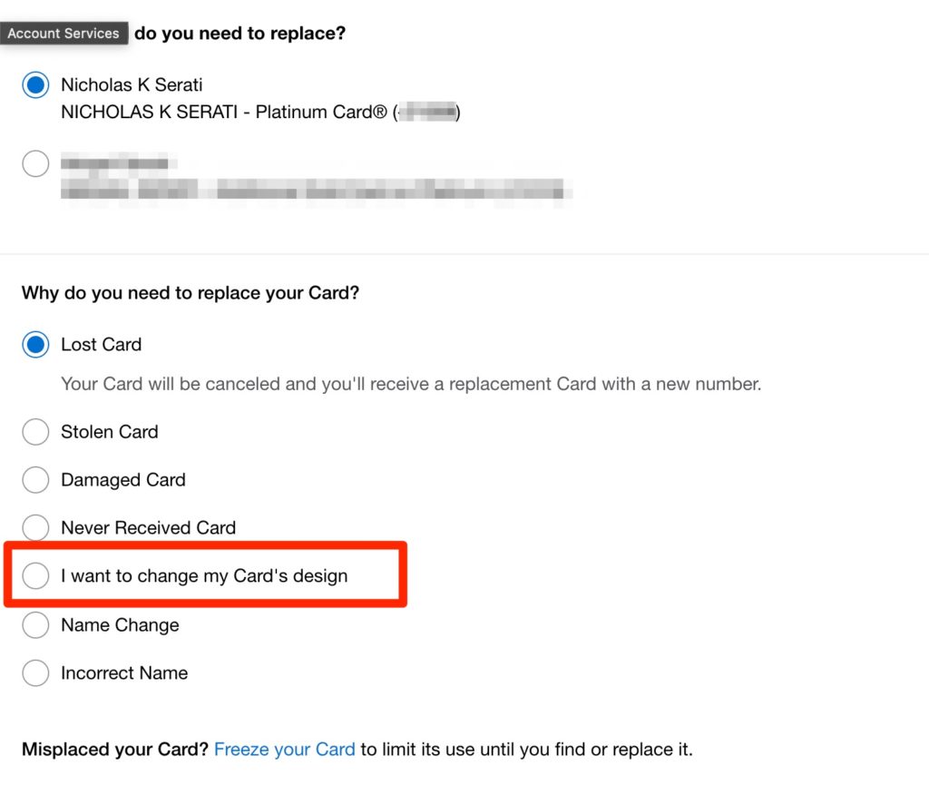Select I want to change my Card's design
Screen dimensions: 929x785
[x=35, y=575]
